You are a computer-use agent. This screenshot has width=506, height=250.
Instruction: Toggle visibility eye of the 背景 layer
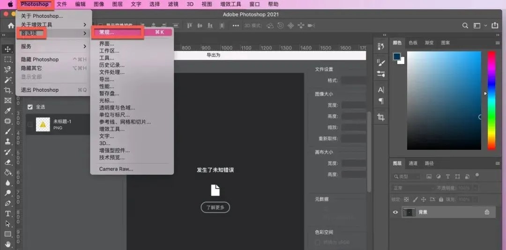point(395,212)
